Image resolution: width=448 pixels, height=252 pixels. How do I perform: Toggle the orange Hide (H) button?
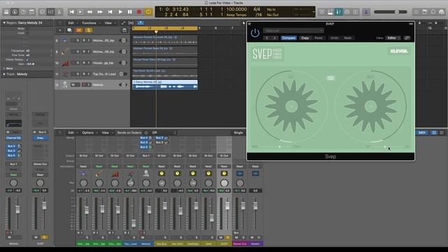click(x=79, y=30)
